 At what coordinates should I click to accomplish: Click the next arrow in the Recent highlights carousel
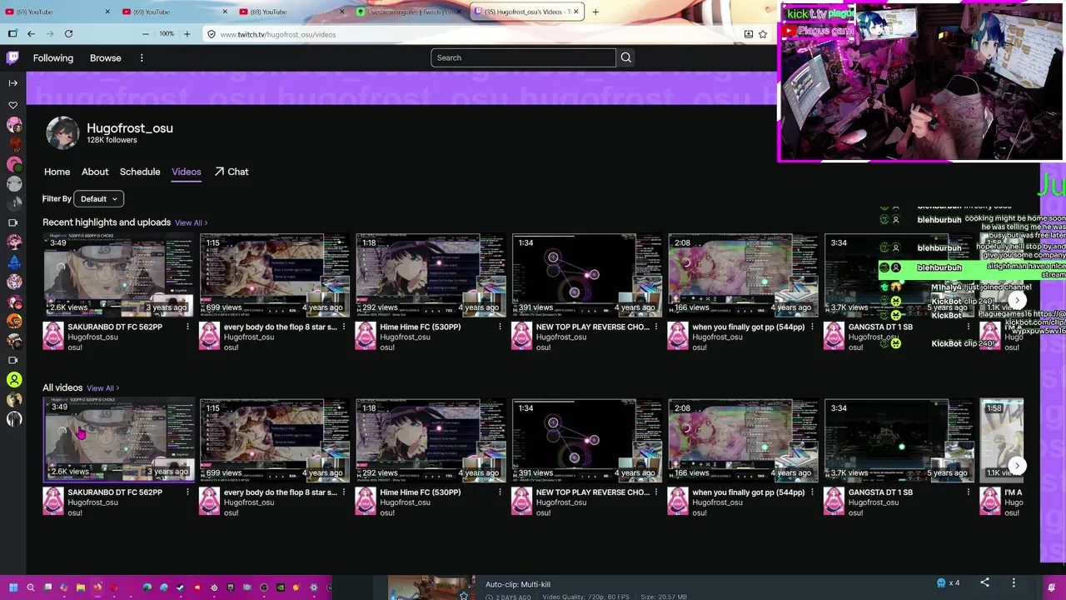(x=1017, y=300)
